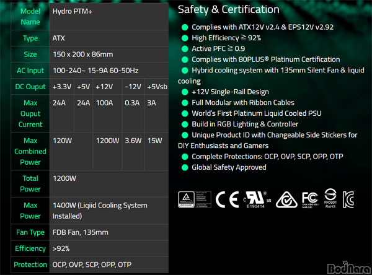Click the ATX12V v2.4 compliance bullet text
Screen dimensions: 372x275
coord(262,27)
